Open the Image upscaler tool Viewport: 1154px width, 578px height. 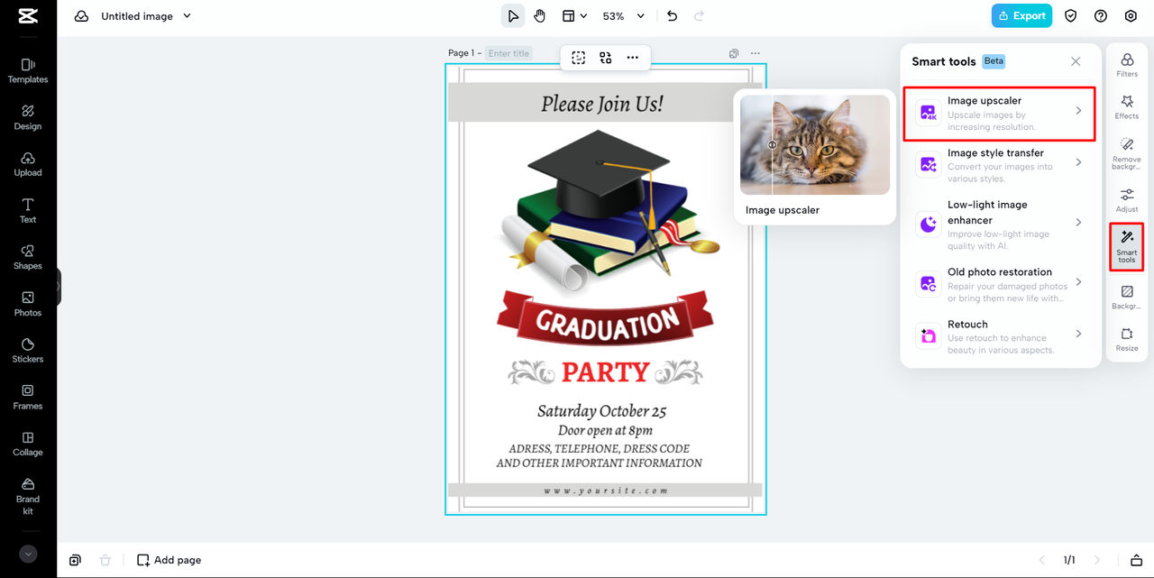tap(1000, 114)
